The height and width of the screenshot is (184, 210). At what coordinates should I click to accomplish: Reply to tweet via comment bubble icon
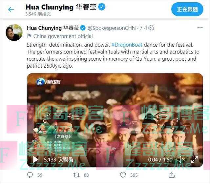pyautogui.click(x=30, y=175)
